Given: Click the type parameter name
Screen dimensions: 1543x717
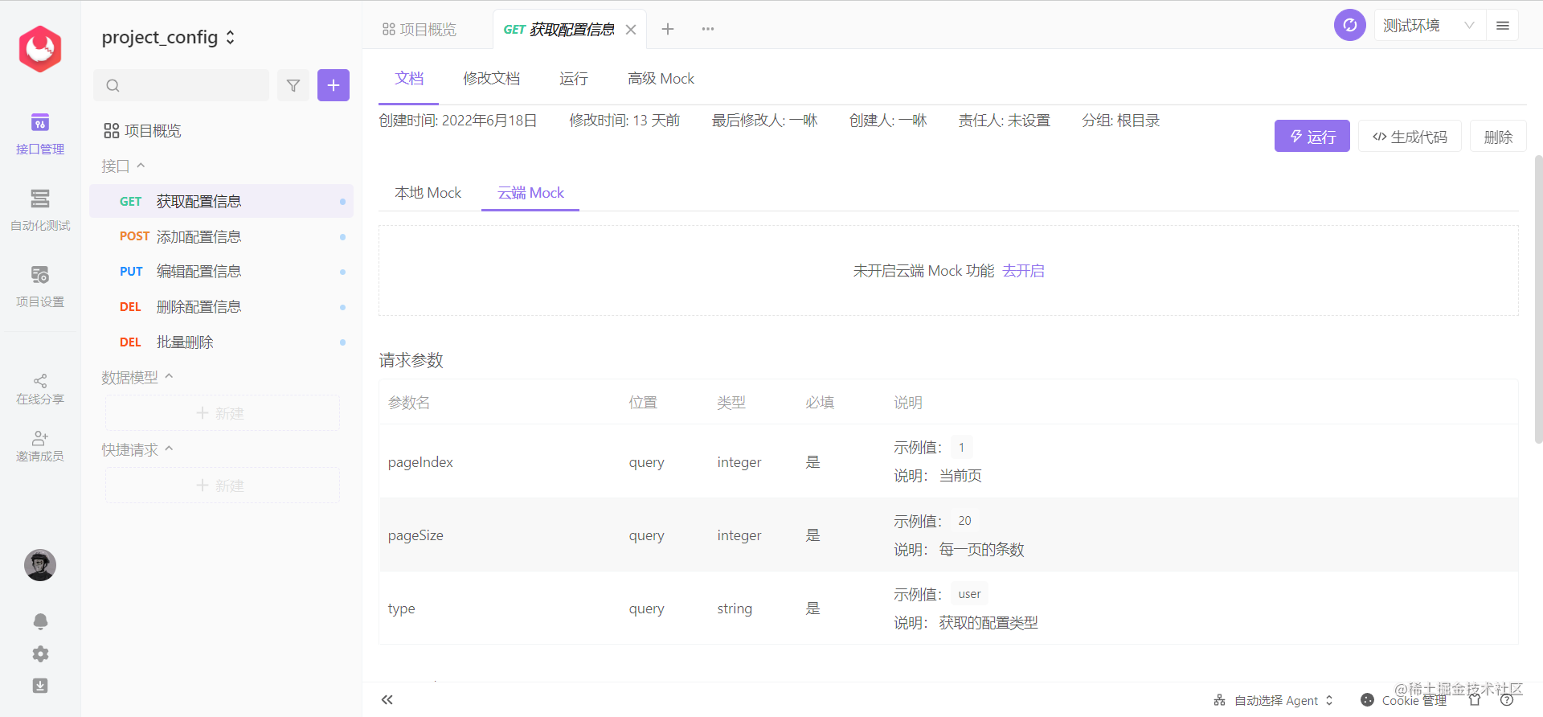Looking at the screenshot, I should (402, 608).
